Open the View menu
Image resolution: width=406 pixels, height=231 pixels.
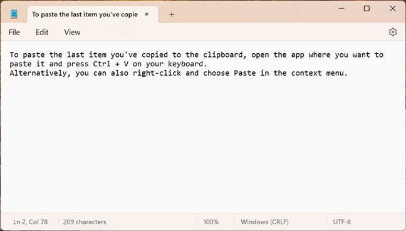[x=72, y=32]
